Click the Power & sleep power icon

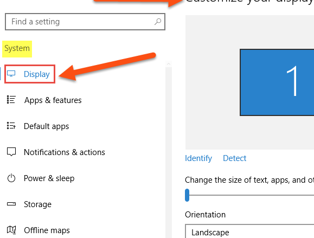click(11, 178)
